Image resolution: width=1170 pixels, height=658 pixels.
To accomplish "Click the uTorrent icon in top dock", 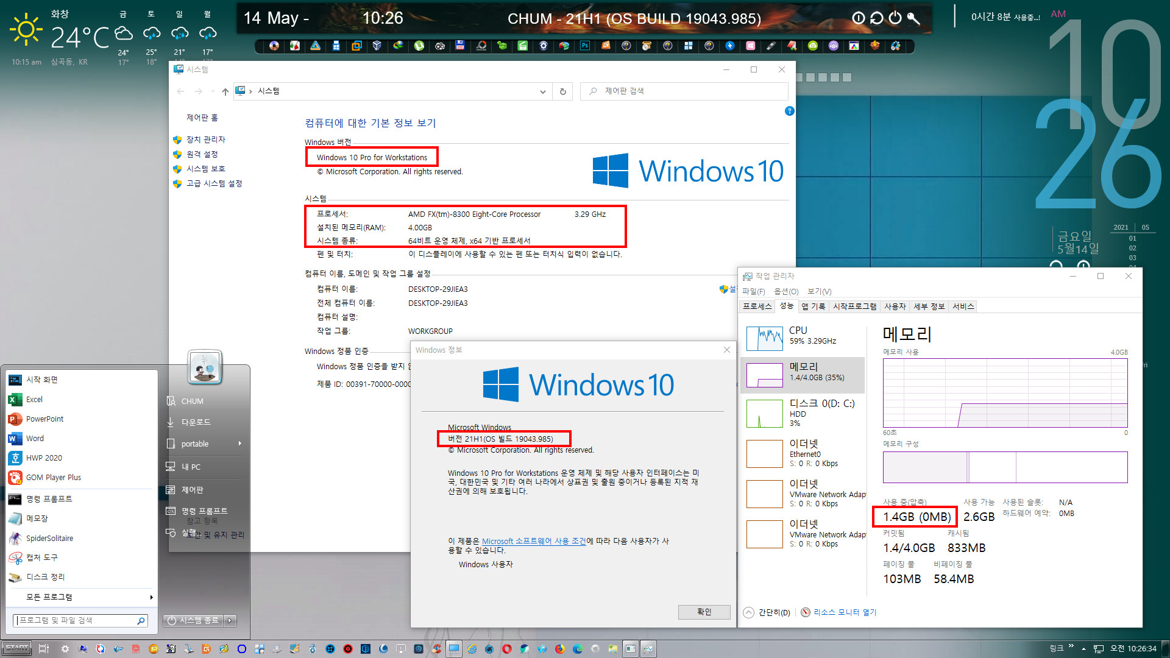I will 419,46.
